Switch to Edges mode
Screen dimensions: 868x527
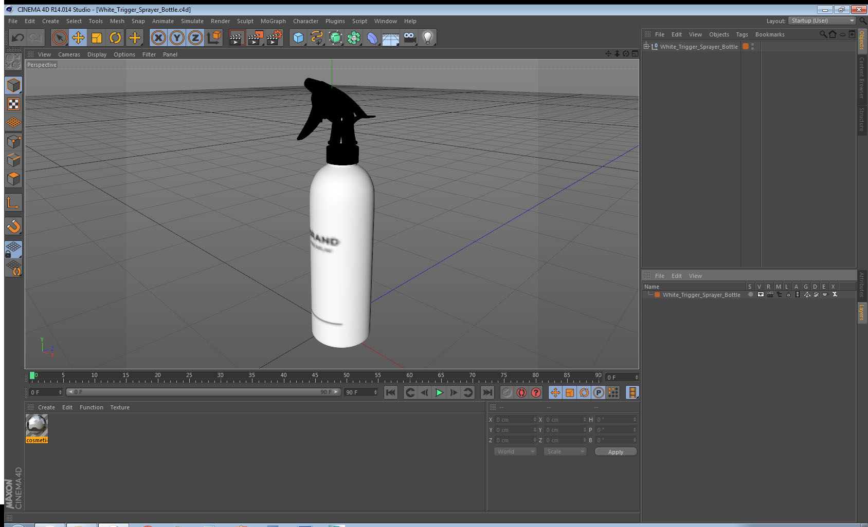13,160
